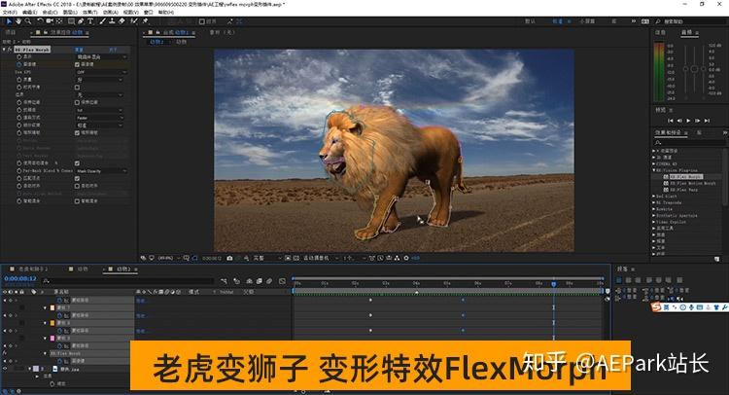Image resolution: width=729 pixels, height=395 pixels.
Task: Select the Pen tool in toolbar
Action: (x=81, y=21)
